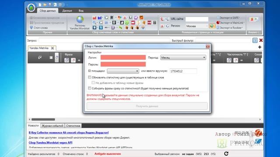Click the quick filter settings icon

pyautogui.click(x=255, y=41)
